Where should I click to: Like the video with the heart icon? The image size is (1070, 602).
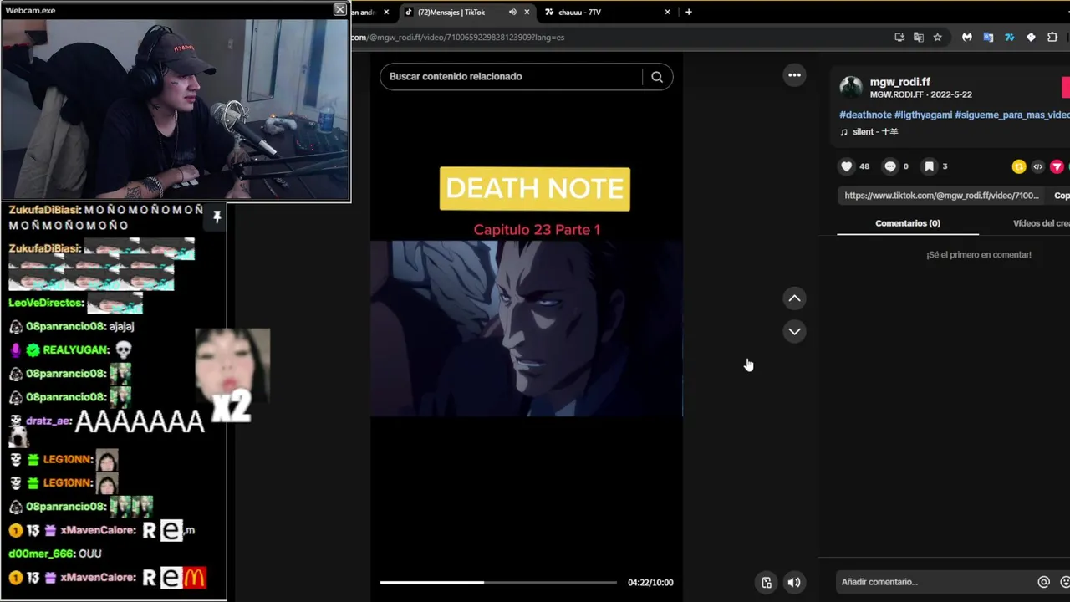coord(846,166)
